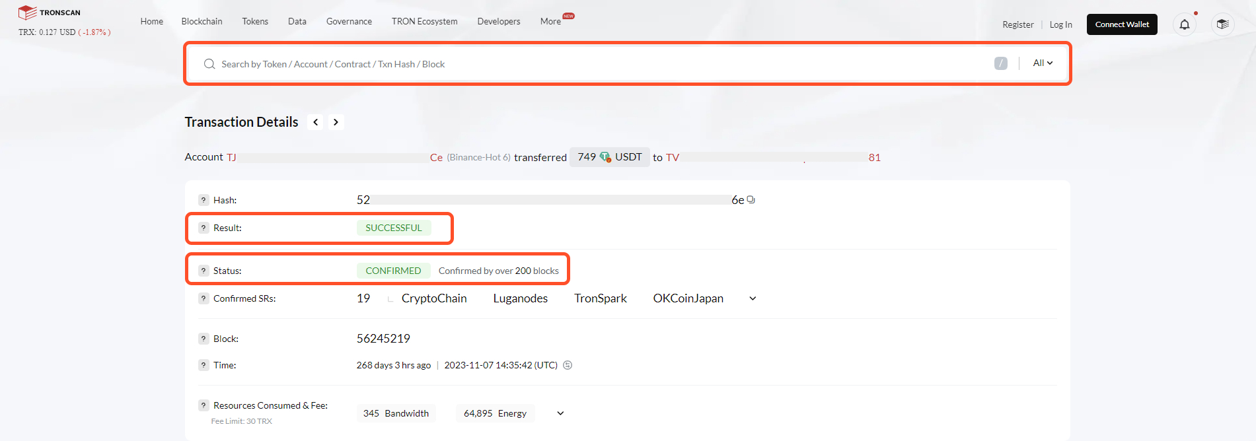The height and width of the screenshot is (441, 1256).
Task: Click the help icon next to Hash
Action: pyautogui.click(x=203, y=200)
